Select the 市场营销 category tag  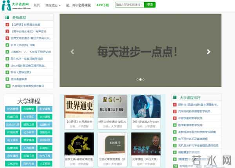point(29,109)
